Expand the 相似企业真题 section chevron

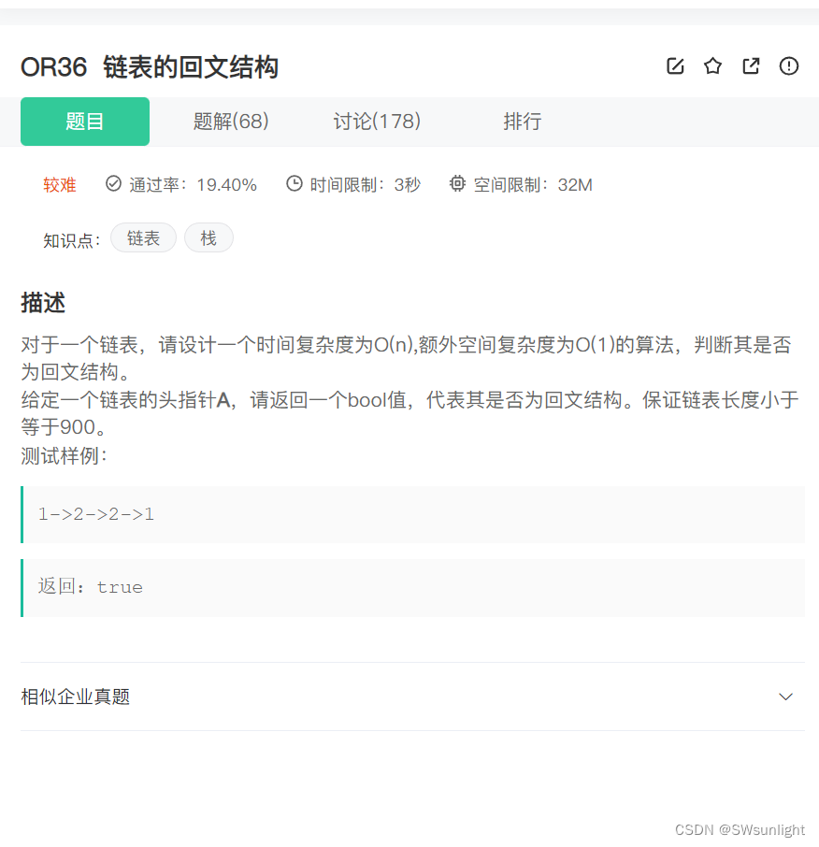pyautogui.click(x=785, y=696)
